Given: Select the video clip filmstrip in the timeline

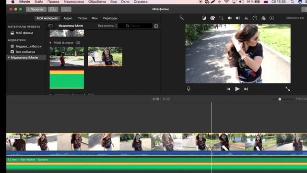Looking at the screenshot, I should pyautogui.click(x=157, y=142).
